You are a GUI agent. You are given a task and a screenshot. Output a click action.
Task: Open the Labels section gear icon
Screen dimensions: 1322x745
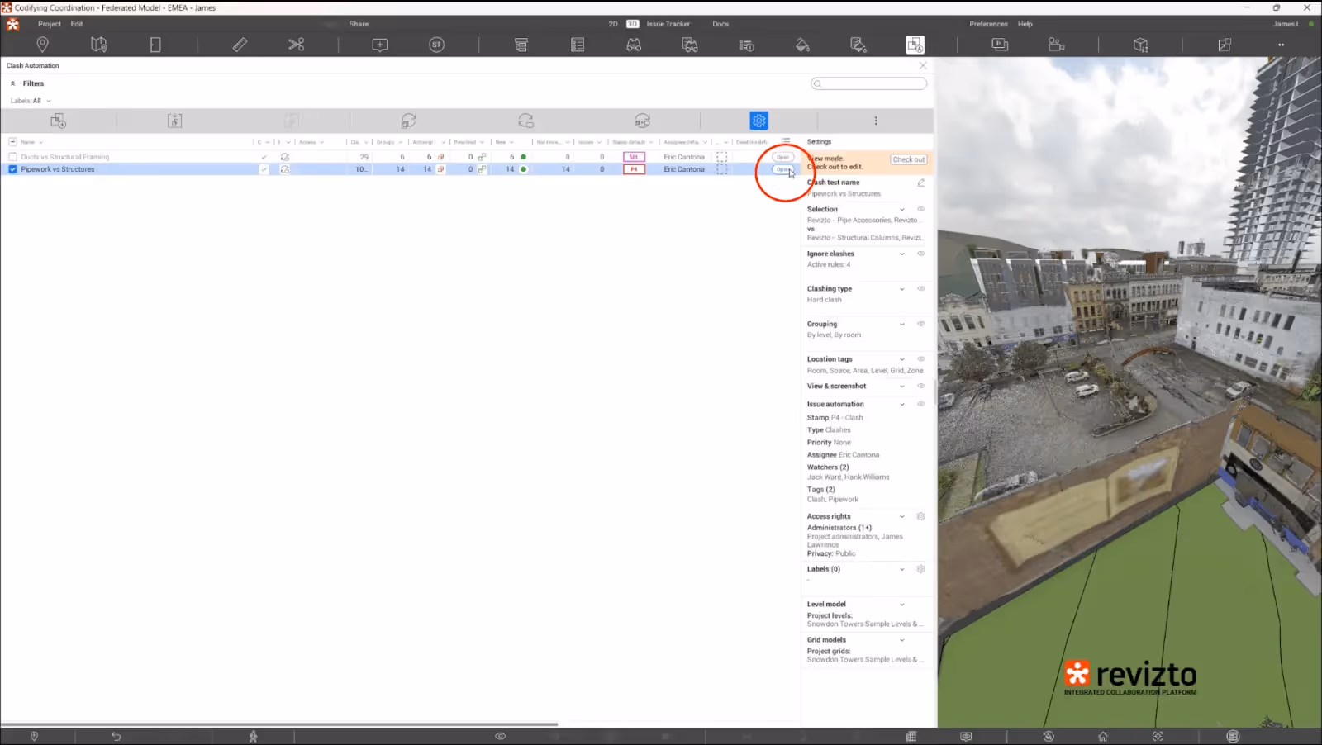(920, 569)
